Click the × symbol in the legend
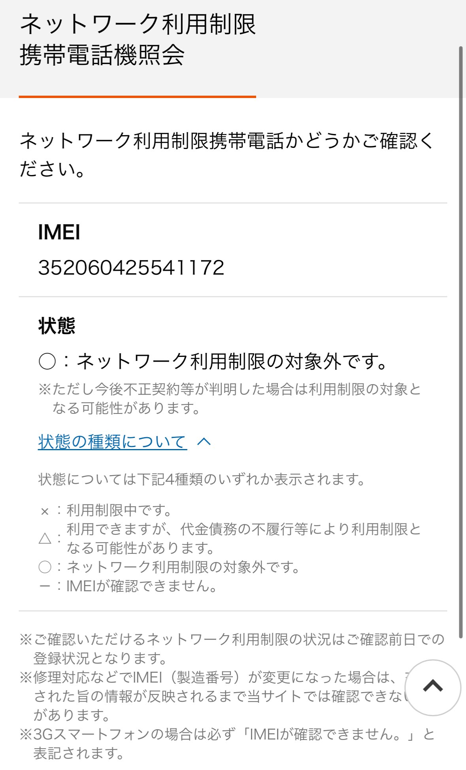Viewport: 466px width, 770px height. (x=45, y=511)
